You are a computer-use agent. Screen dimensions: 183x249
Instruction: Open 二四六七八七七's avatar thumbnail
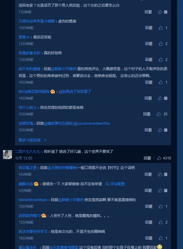pyautogui.click(x=7, y=155)
